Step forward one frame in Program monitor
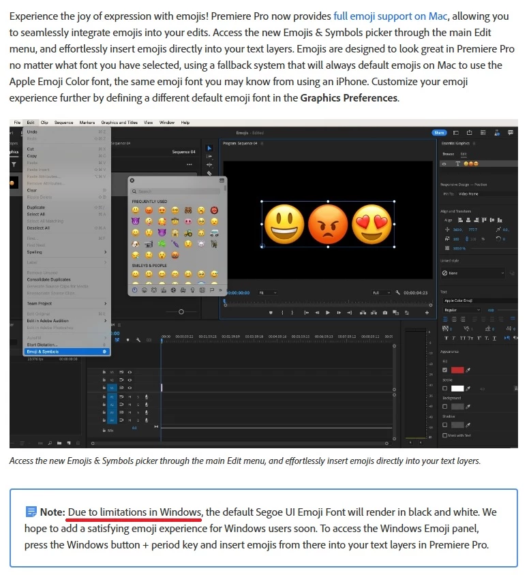 pyautogui.click(x=339, y=313)
